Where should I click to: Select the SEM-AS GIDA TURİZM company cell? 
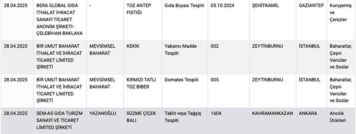[59, 120]
